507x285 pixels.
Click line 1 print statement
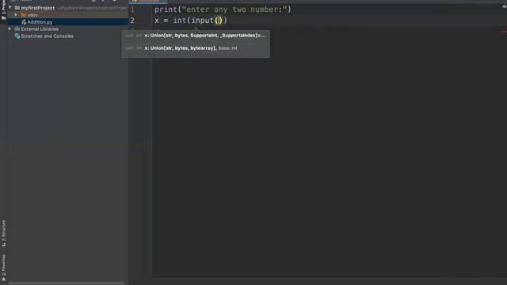click(223, 9)
